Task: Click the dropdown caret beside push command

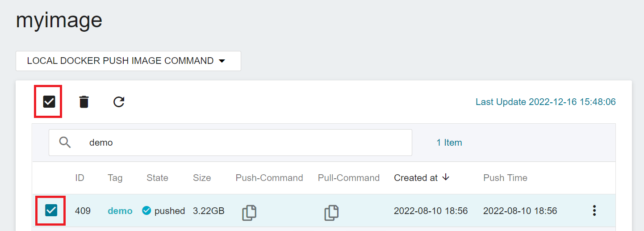Action: click(x=222, y=61)
